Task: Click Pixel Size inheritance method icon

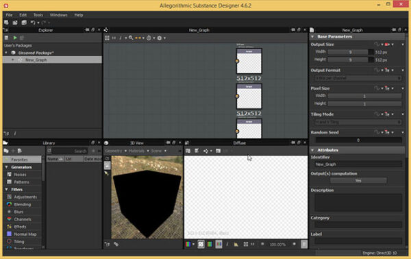Action: point(387,88)
